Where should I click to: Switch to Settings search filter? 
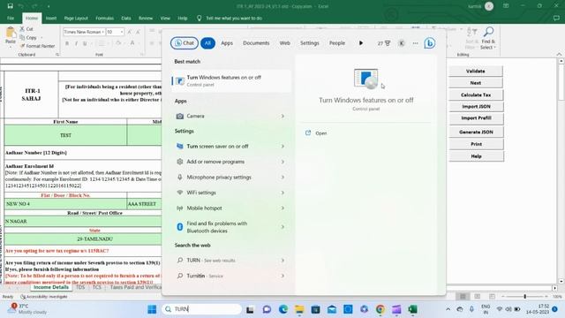[310, 43]
